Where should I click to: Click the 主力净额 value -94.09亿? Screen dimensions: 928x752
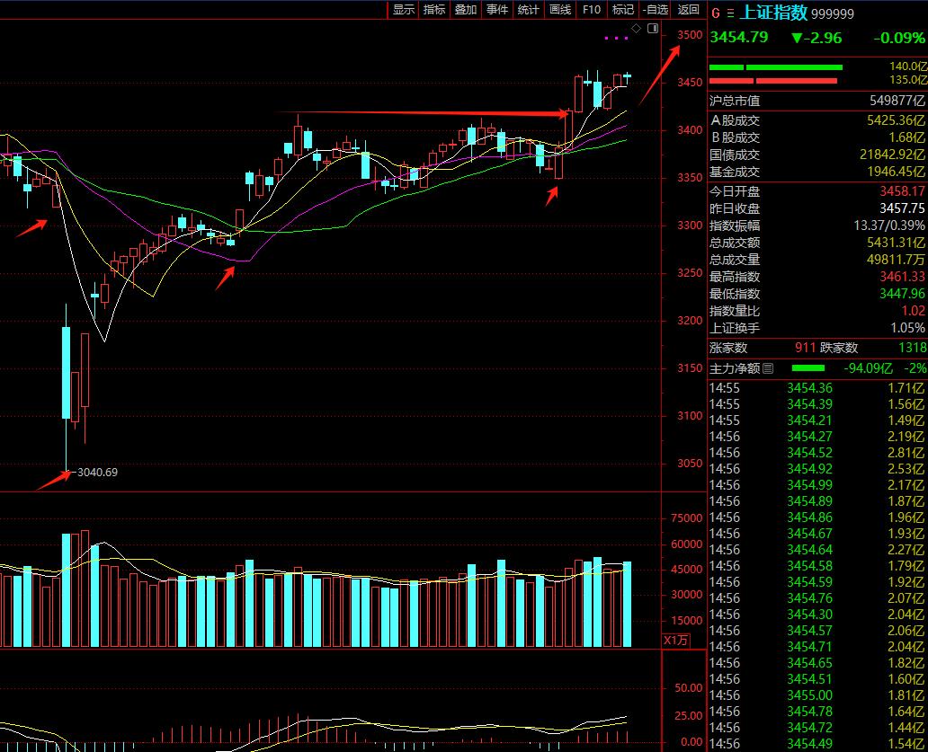coord(868,369)
